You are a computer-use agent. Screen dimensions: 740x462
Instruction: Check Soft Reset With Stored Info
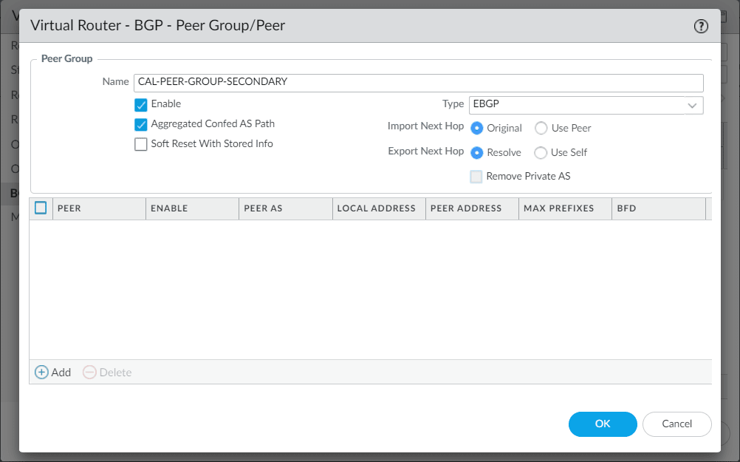pos(141,143)
